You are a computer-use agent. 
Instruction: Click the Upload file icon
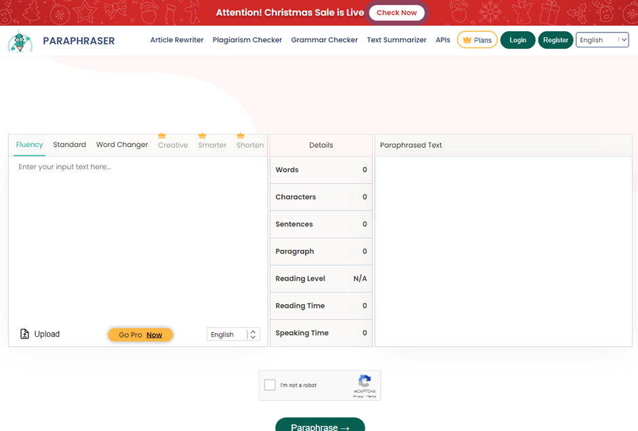coord(25,334)
